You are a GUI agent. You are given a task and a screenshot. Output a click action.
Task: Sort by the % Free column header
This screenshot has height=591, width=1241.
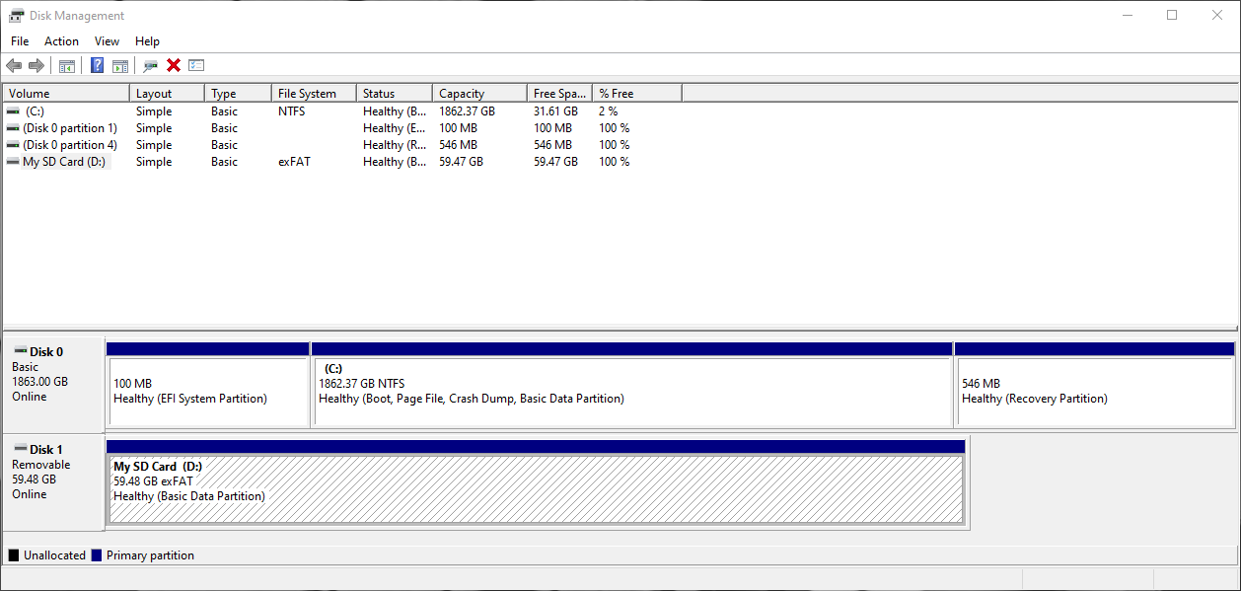[637, 94]
